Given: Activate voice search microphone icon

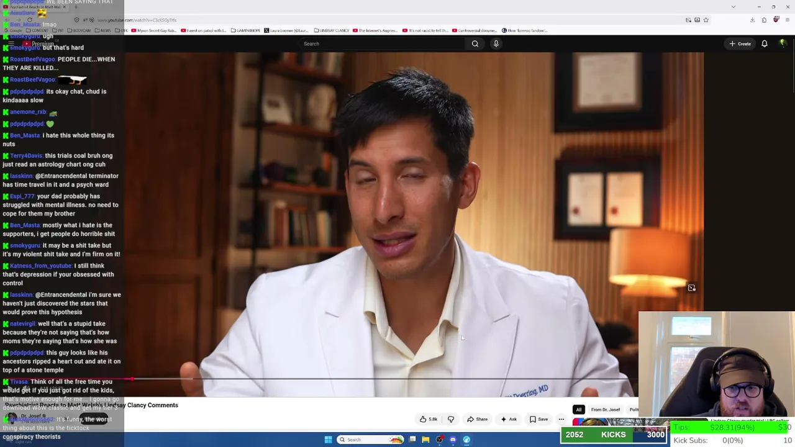Looking at the screenshot, I should point(496,43).
